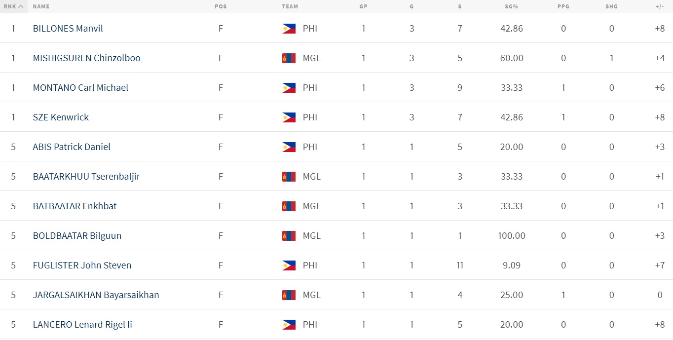The width and height of the screenshot is (673, 340).
Task: Sort table by RNK column arrow
Action: [x=21, y=6]
